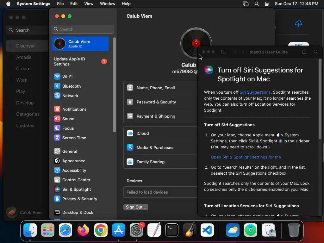Click the macOS User Guide scrollbar
This screenshot has height=243, width=324.
(x=320, y=99)
